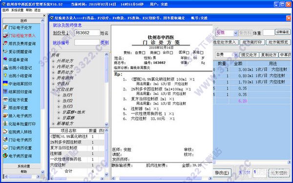Expand the 中医科 tree node

pyautogui.click(x=53, y=84)
